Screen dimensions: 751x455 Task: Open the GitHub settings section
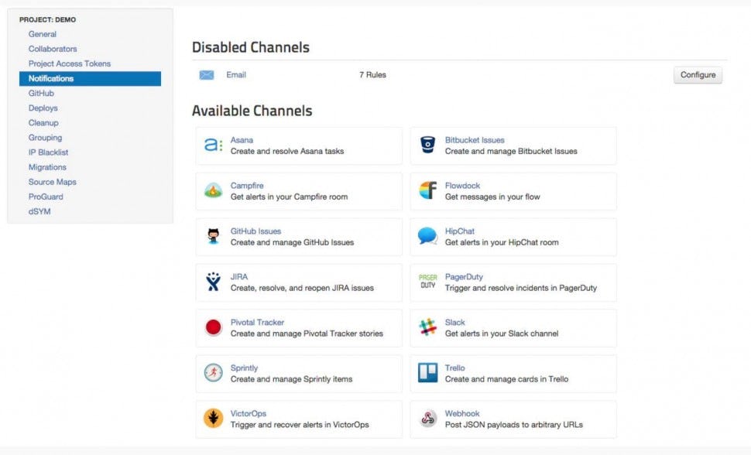coord(41,94)
